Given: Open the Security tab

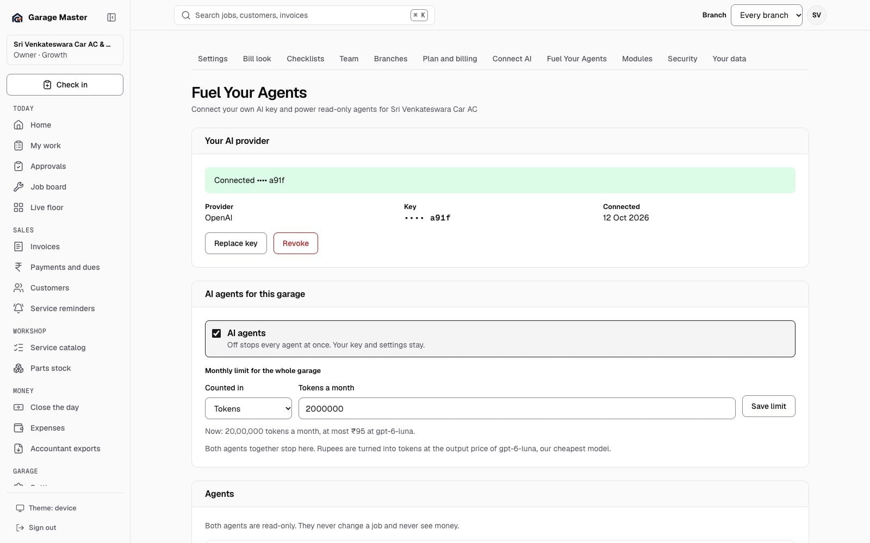Looking at the screenshot, I should 682,59.
